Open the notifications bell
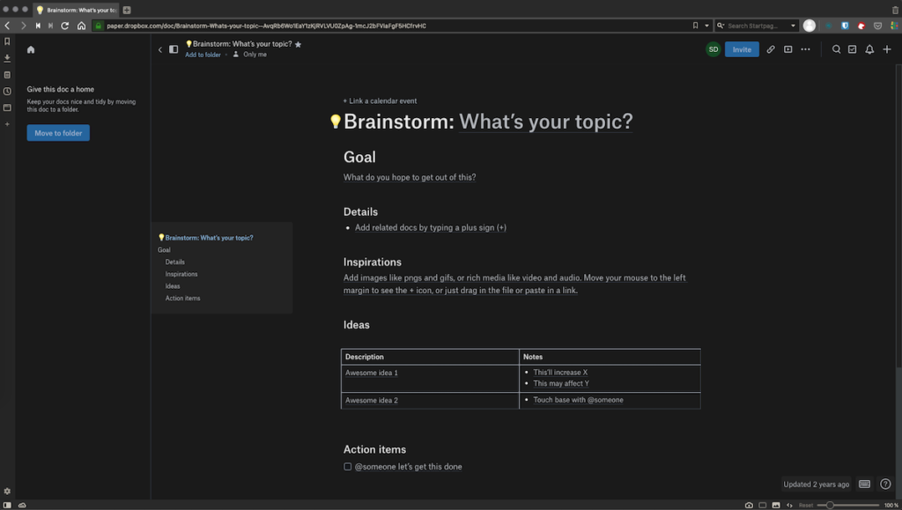Viewport: 902px width, 510px height. (869, 49)
